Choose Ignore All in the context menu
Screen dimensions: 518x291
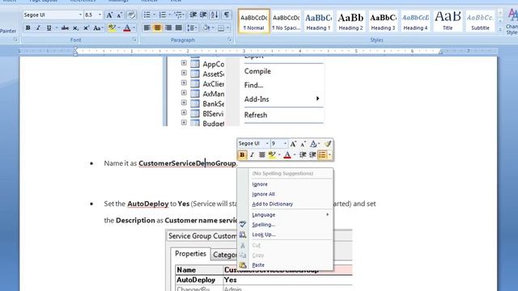[263, 194]
